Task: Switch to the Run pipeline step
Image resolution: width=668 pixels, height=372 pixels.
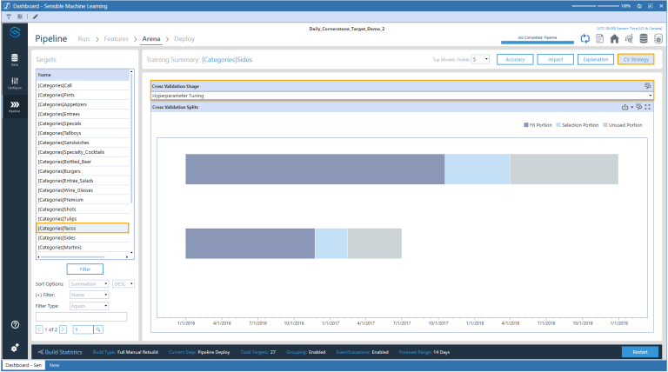Action: (x=83, y=39)
